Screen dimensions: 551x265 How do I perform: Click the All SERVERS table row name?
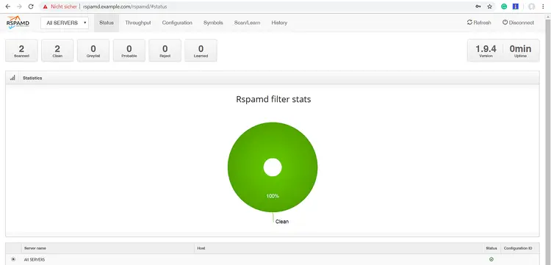[35, 260]
